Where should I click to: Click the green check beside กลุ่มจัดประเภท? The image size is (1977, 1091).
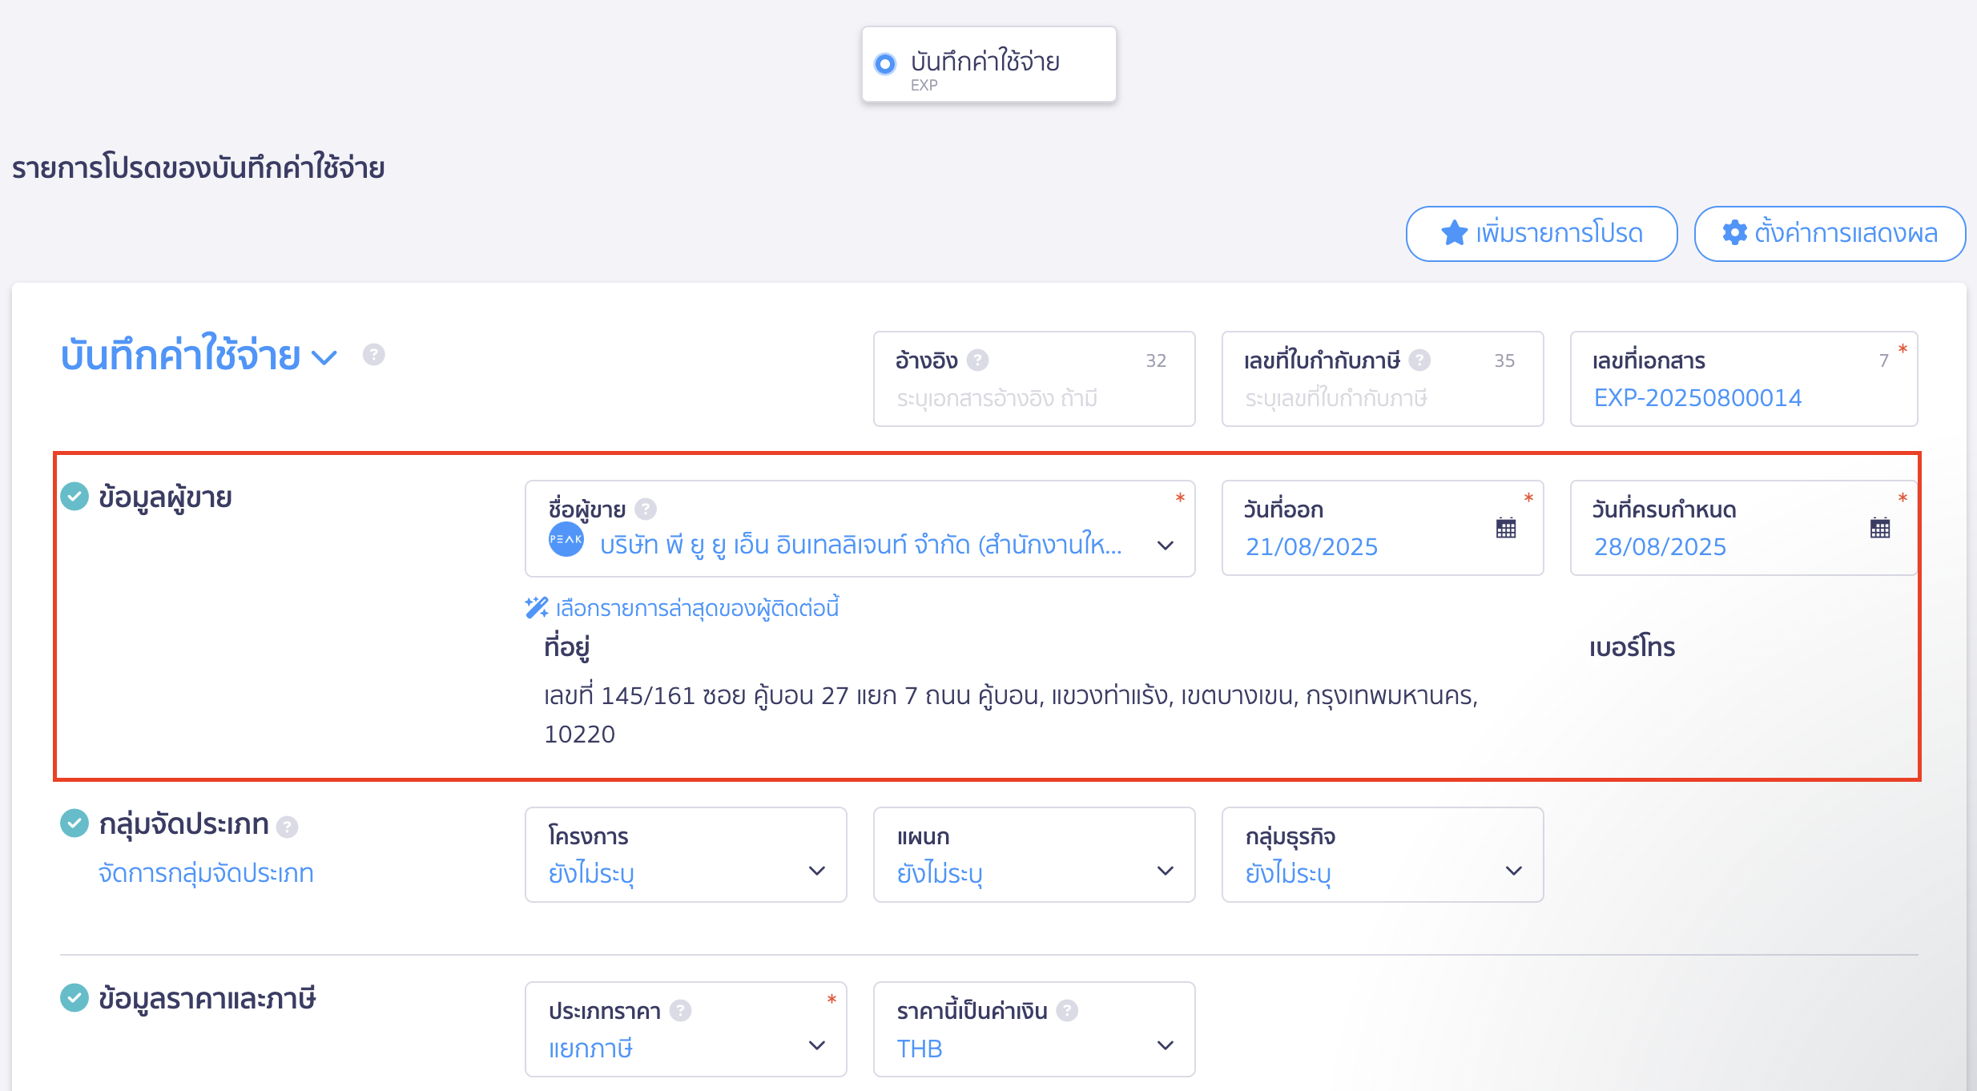pos(74,823)
